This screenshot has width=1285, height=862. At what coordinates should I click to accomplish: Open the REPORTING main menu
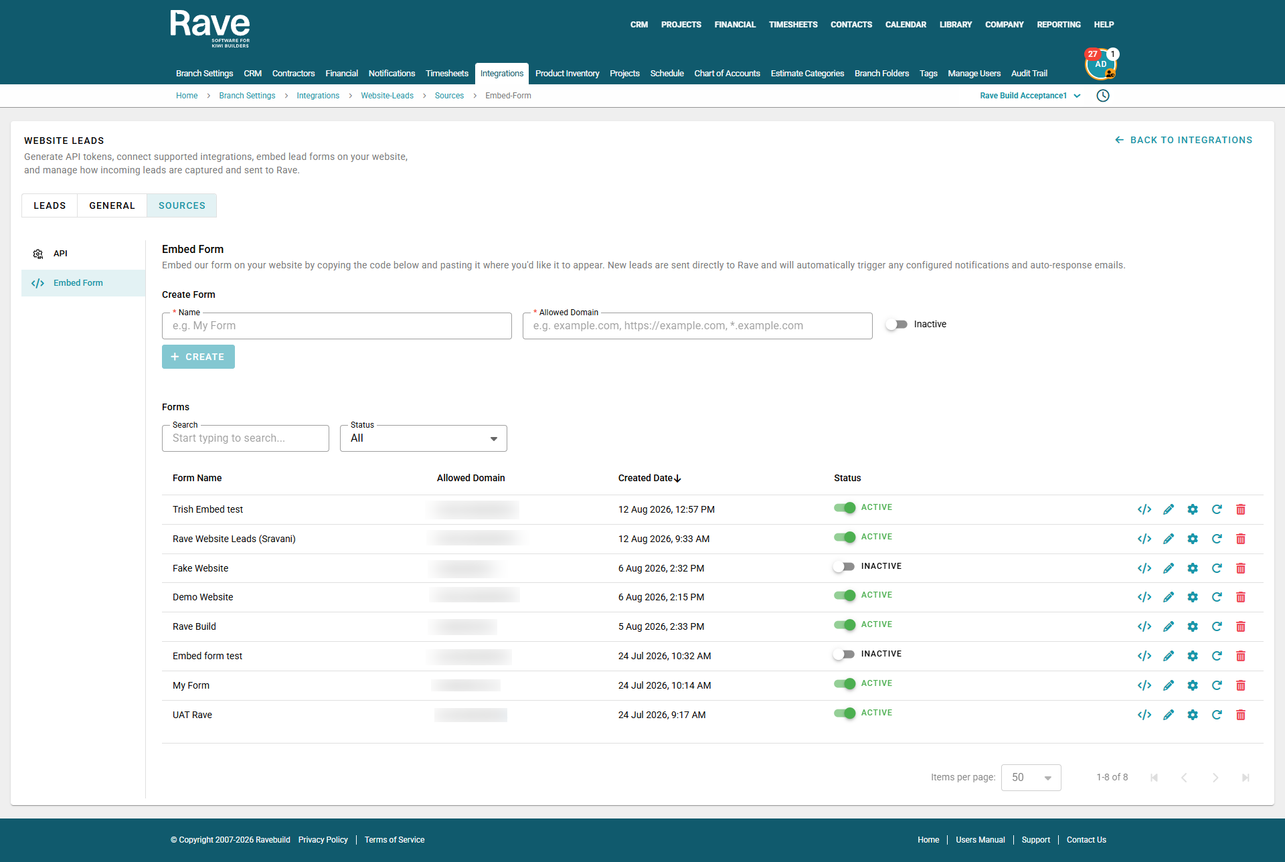point(1059,25)
